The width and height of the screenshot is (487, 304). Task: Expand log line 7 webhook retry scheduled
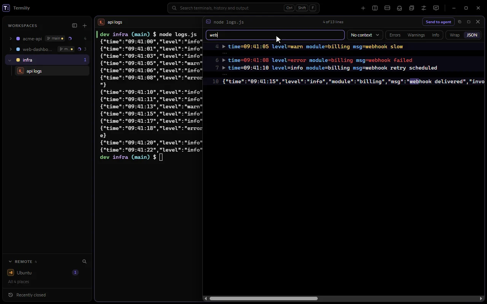click(x=224, y=68)
